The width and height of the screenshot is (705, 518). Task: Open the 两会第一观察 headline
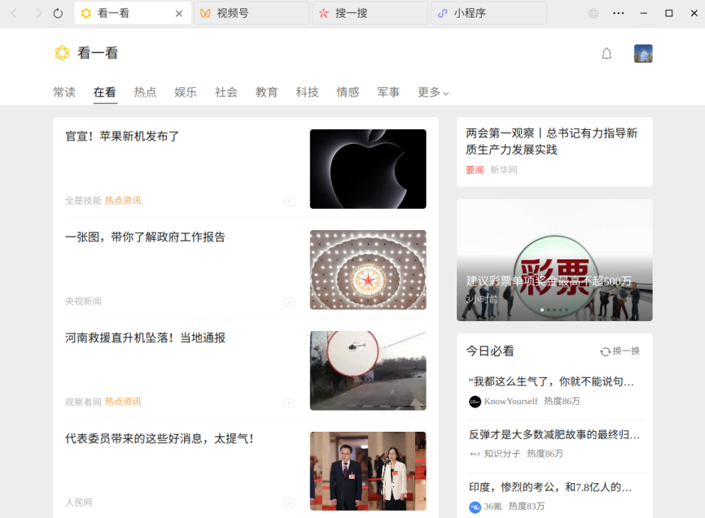coord(552,141)
